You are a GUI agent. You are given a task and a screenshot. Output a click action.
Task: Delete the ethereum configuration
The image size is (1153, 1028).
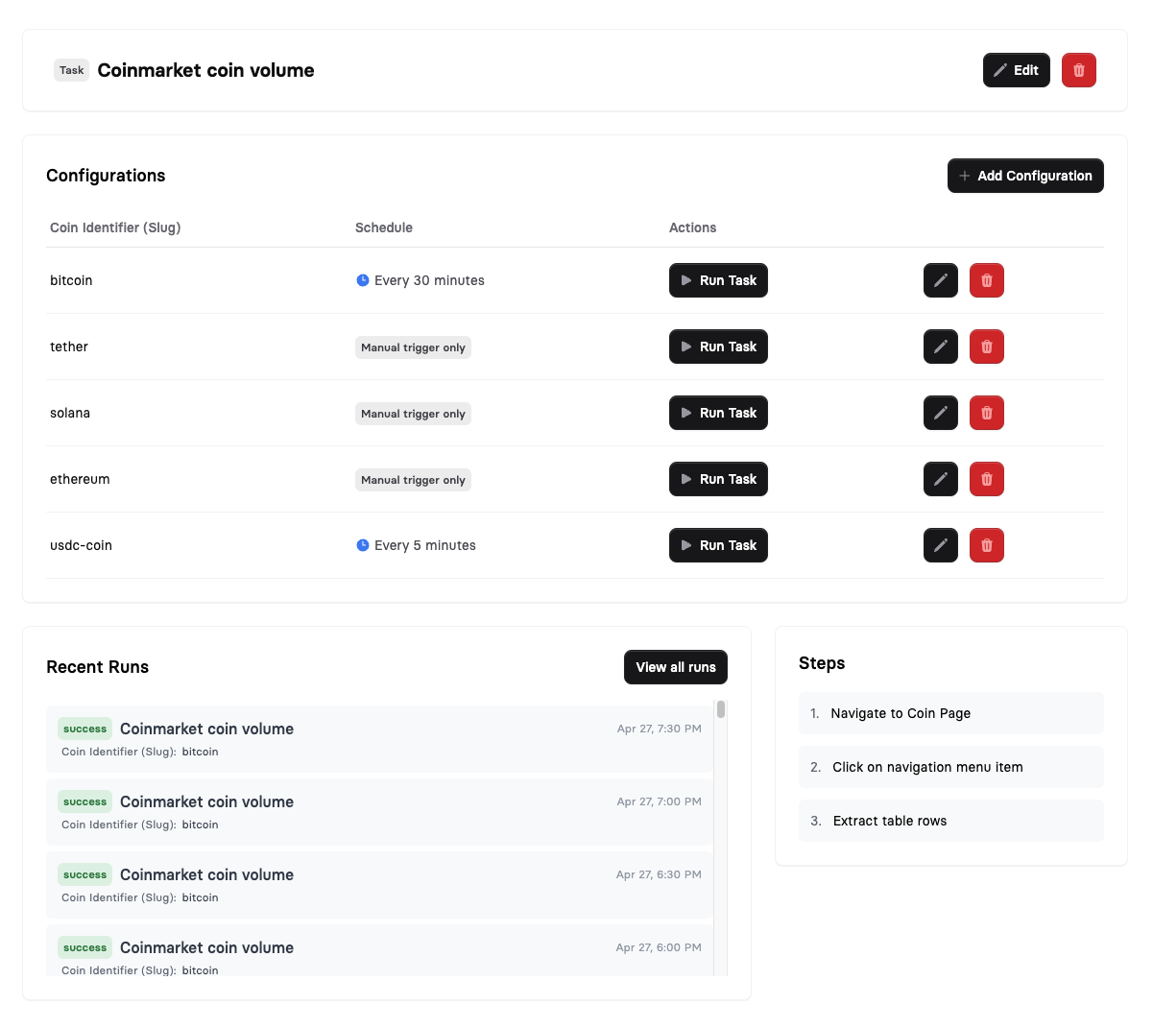[987, 479]
